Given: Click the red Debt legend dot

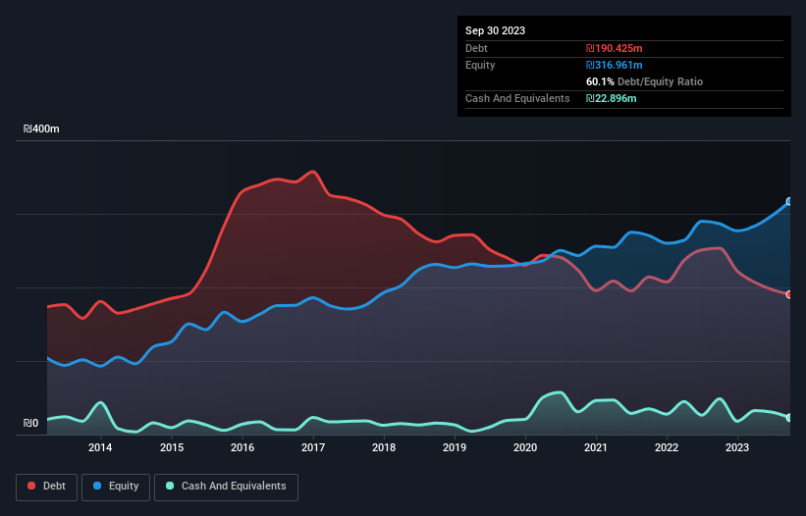Looking at the screenshot, I should [x=31, y=486].
